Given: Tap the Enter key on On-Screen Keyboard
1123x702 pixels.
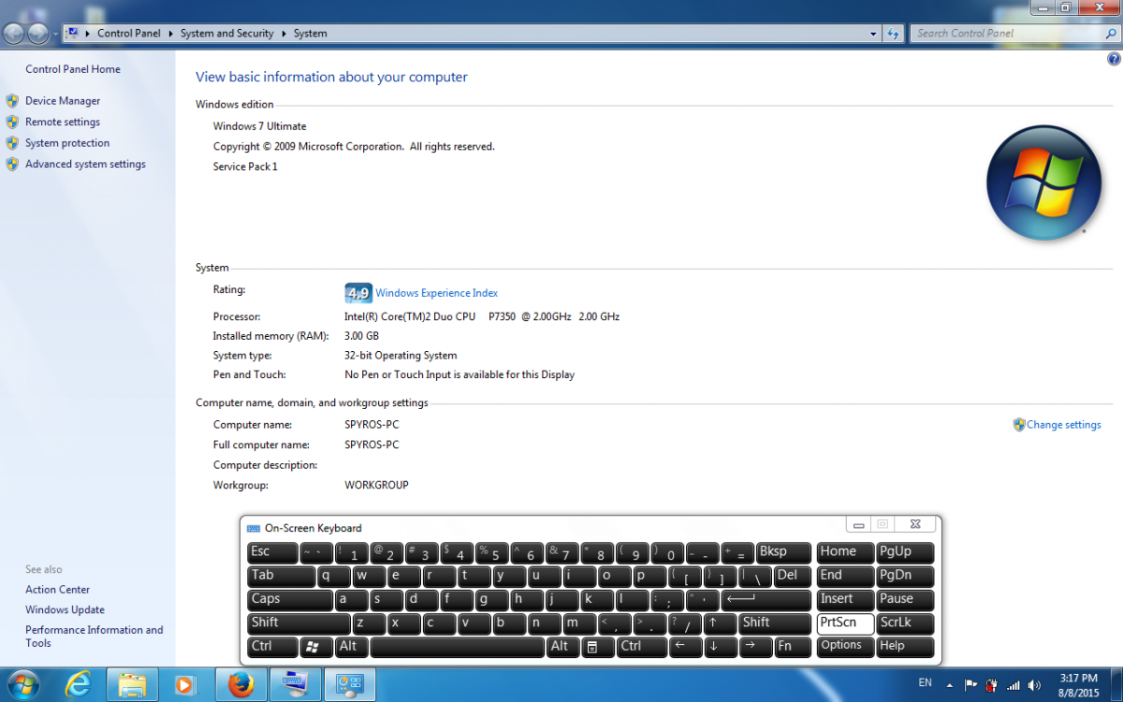Looking at the screenshot, I should [766, 599].
